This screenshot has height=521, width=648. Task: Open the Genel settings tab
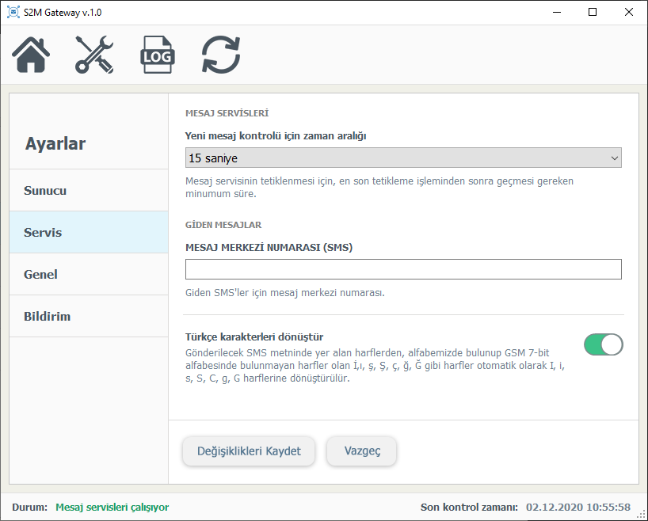[89, 275]
